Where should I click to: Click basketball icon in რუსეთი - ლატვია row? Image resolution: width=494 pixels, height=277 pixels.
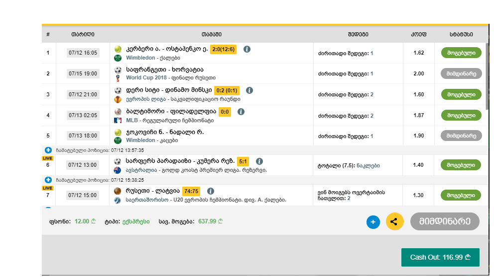[118, 191]
